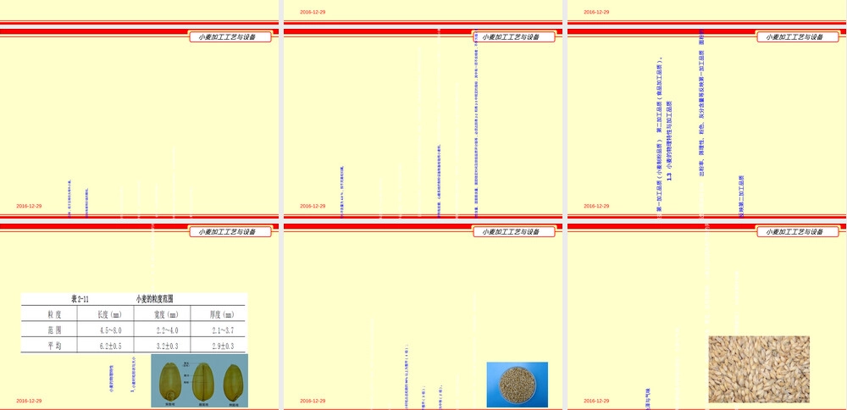Select the cell '4.5~8.0'

coord(111,330)
